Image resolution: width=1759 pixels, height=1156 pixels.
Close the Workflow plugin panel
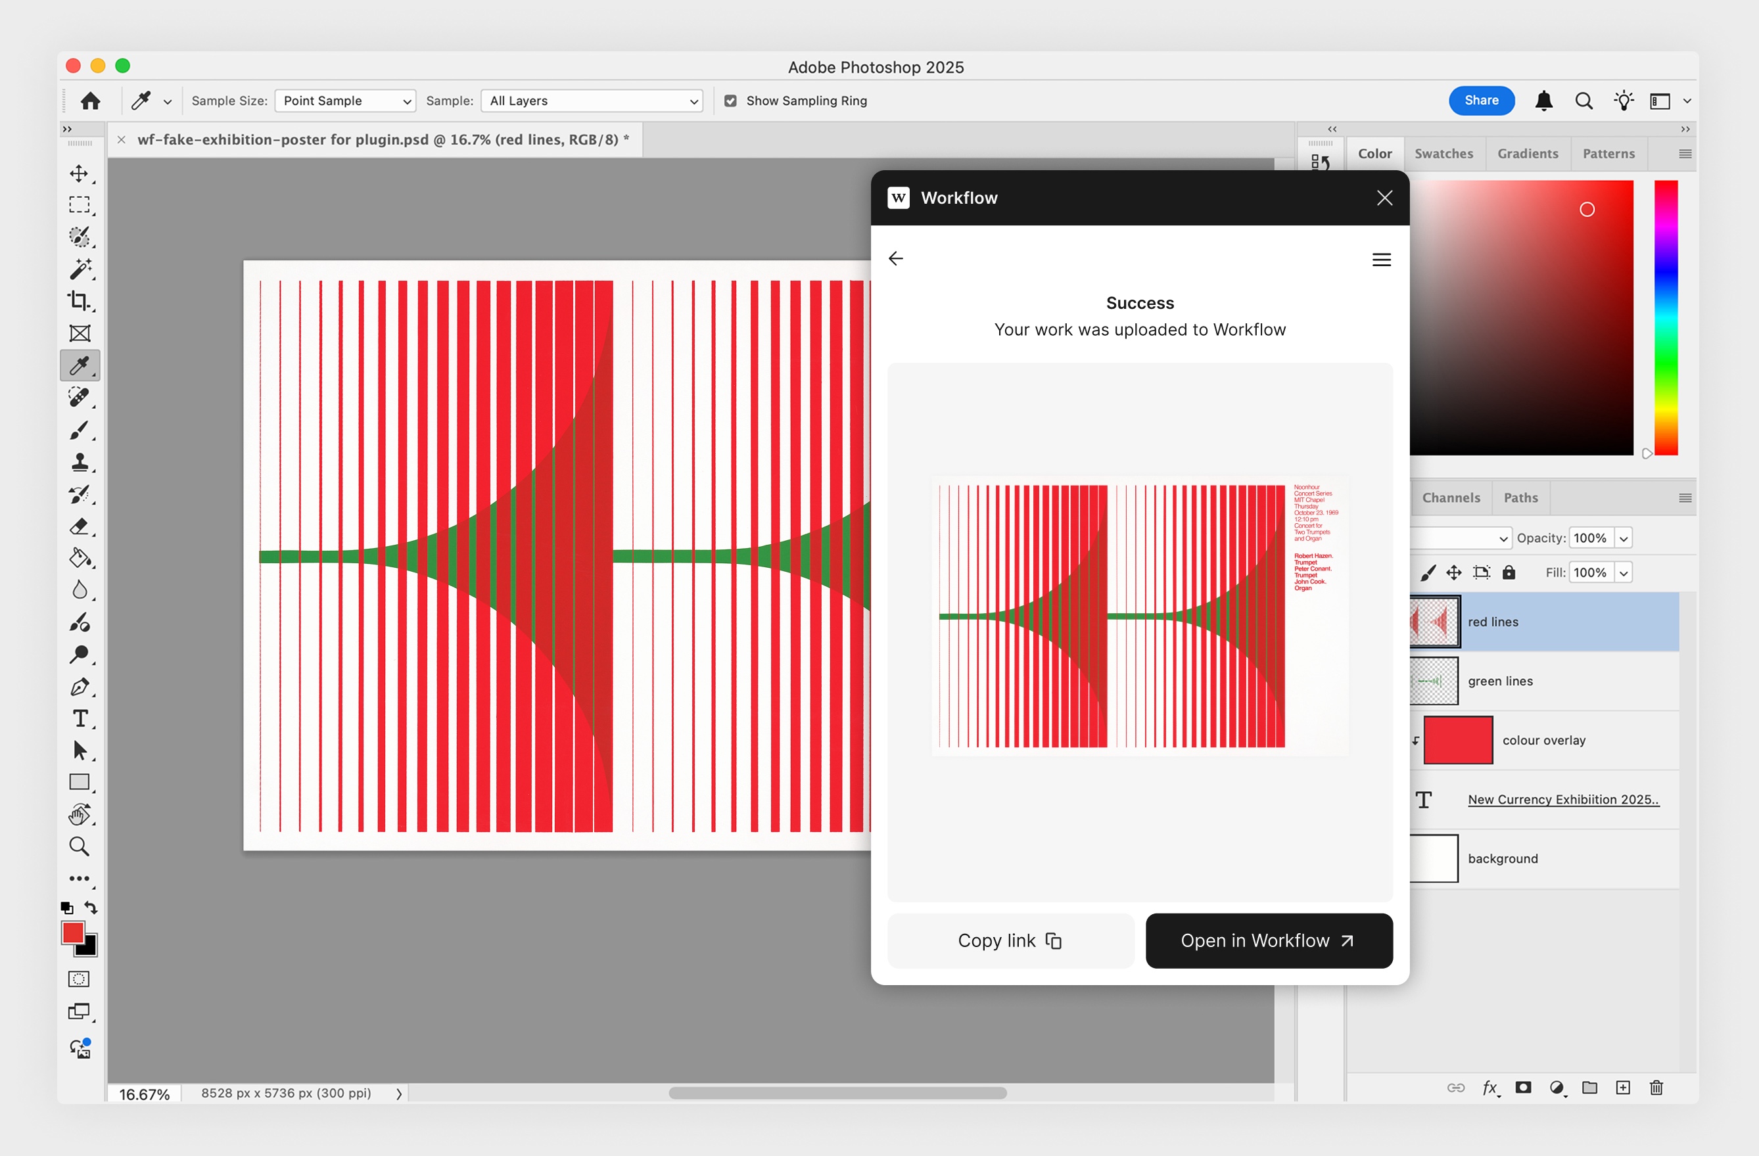click(x=1384, y=197)
